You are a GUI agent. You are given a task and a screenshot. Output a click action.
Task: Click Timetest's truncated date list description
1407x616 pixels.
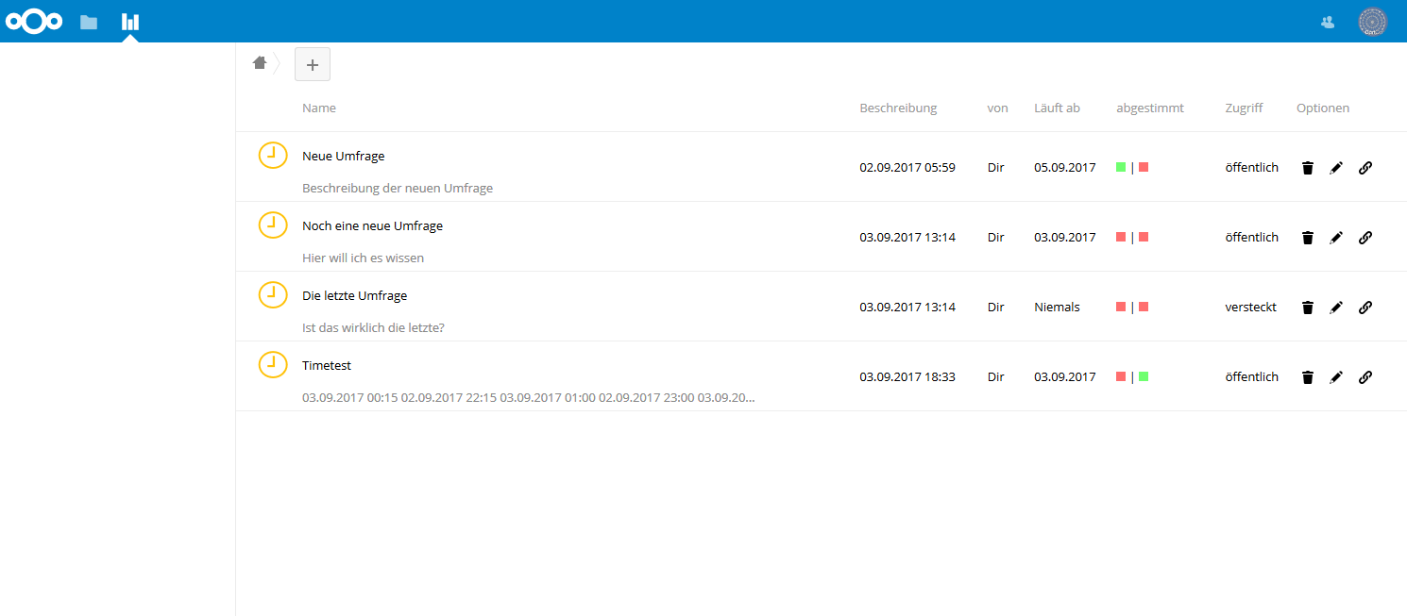[x=529, y=398]
